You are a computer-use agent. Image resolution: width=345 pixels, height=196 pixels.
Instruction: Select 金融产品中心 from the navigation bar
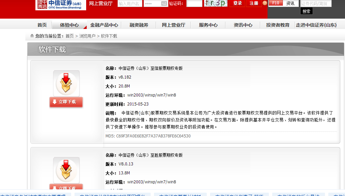coord(105,24)
